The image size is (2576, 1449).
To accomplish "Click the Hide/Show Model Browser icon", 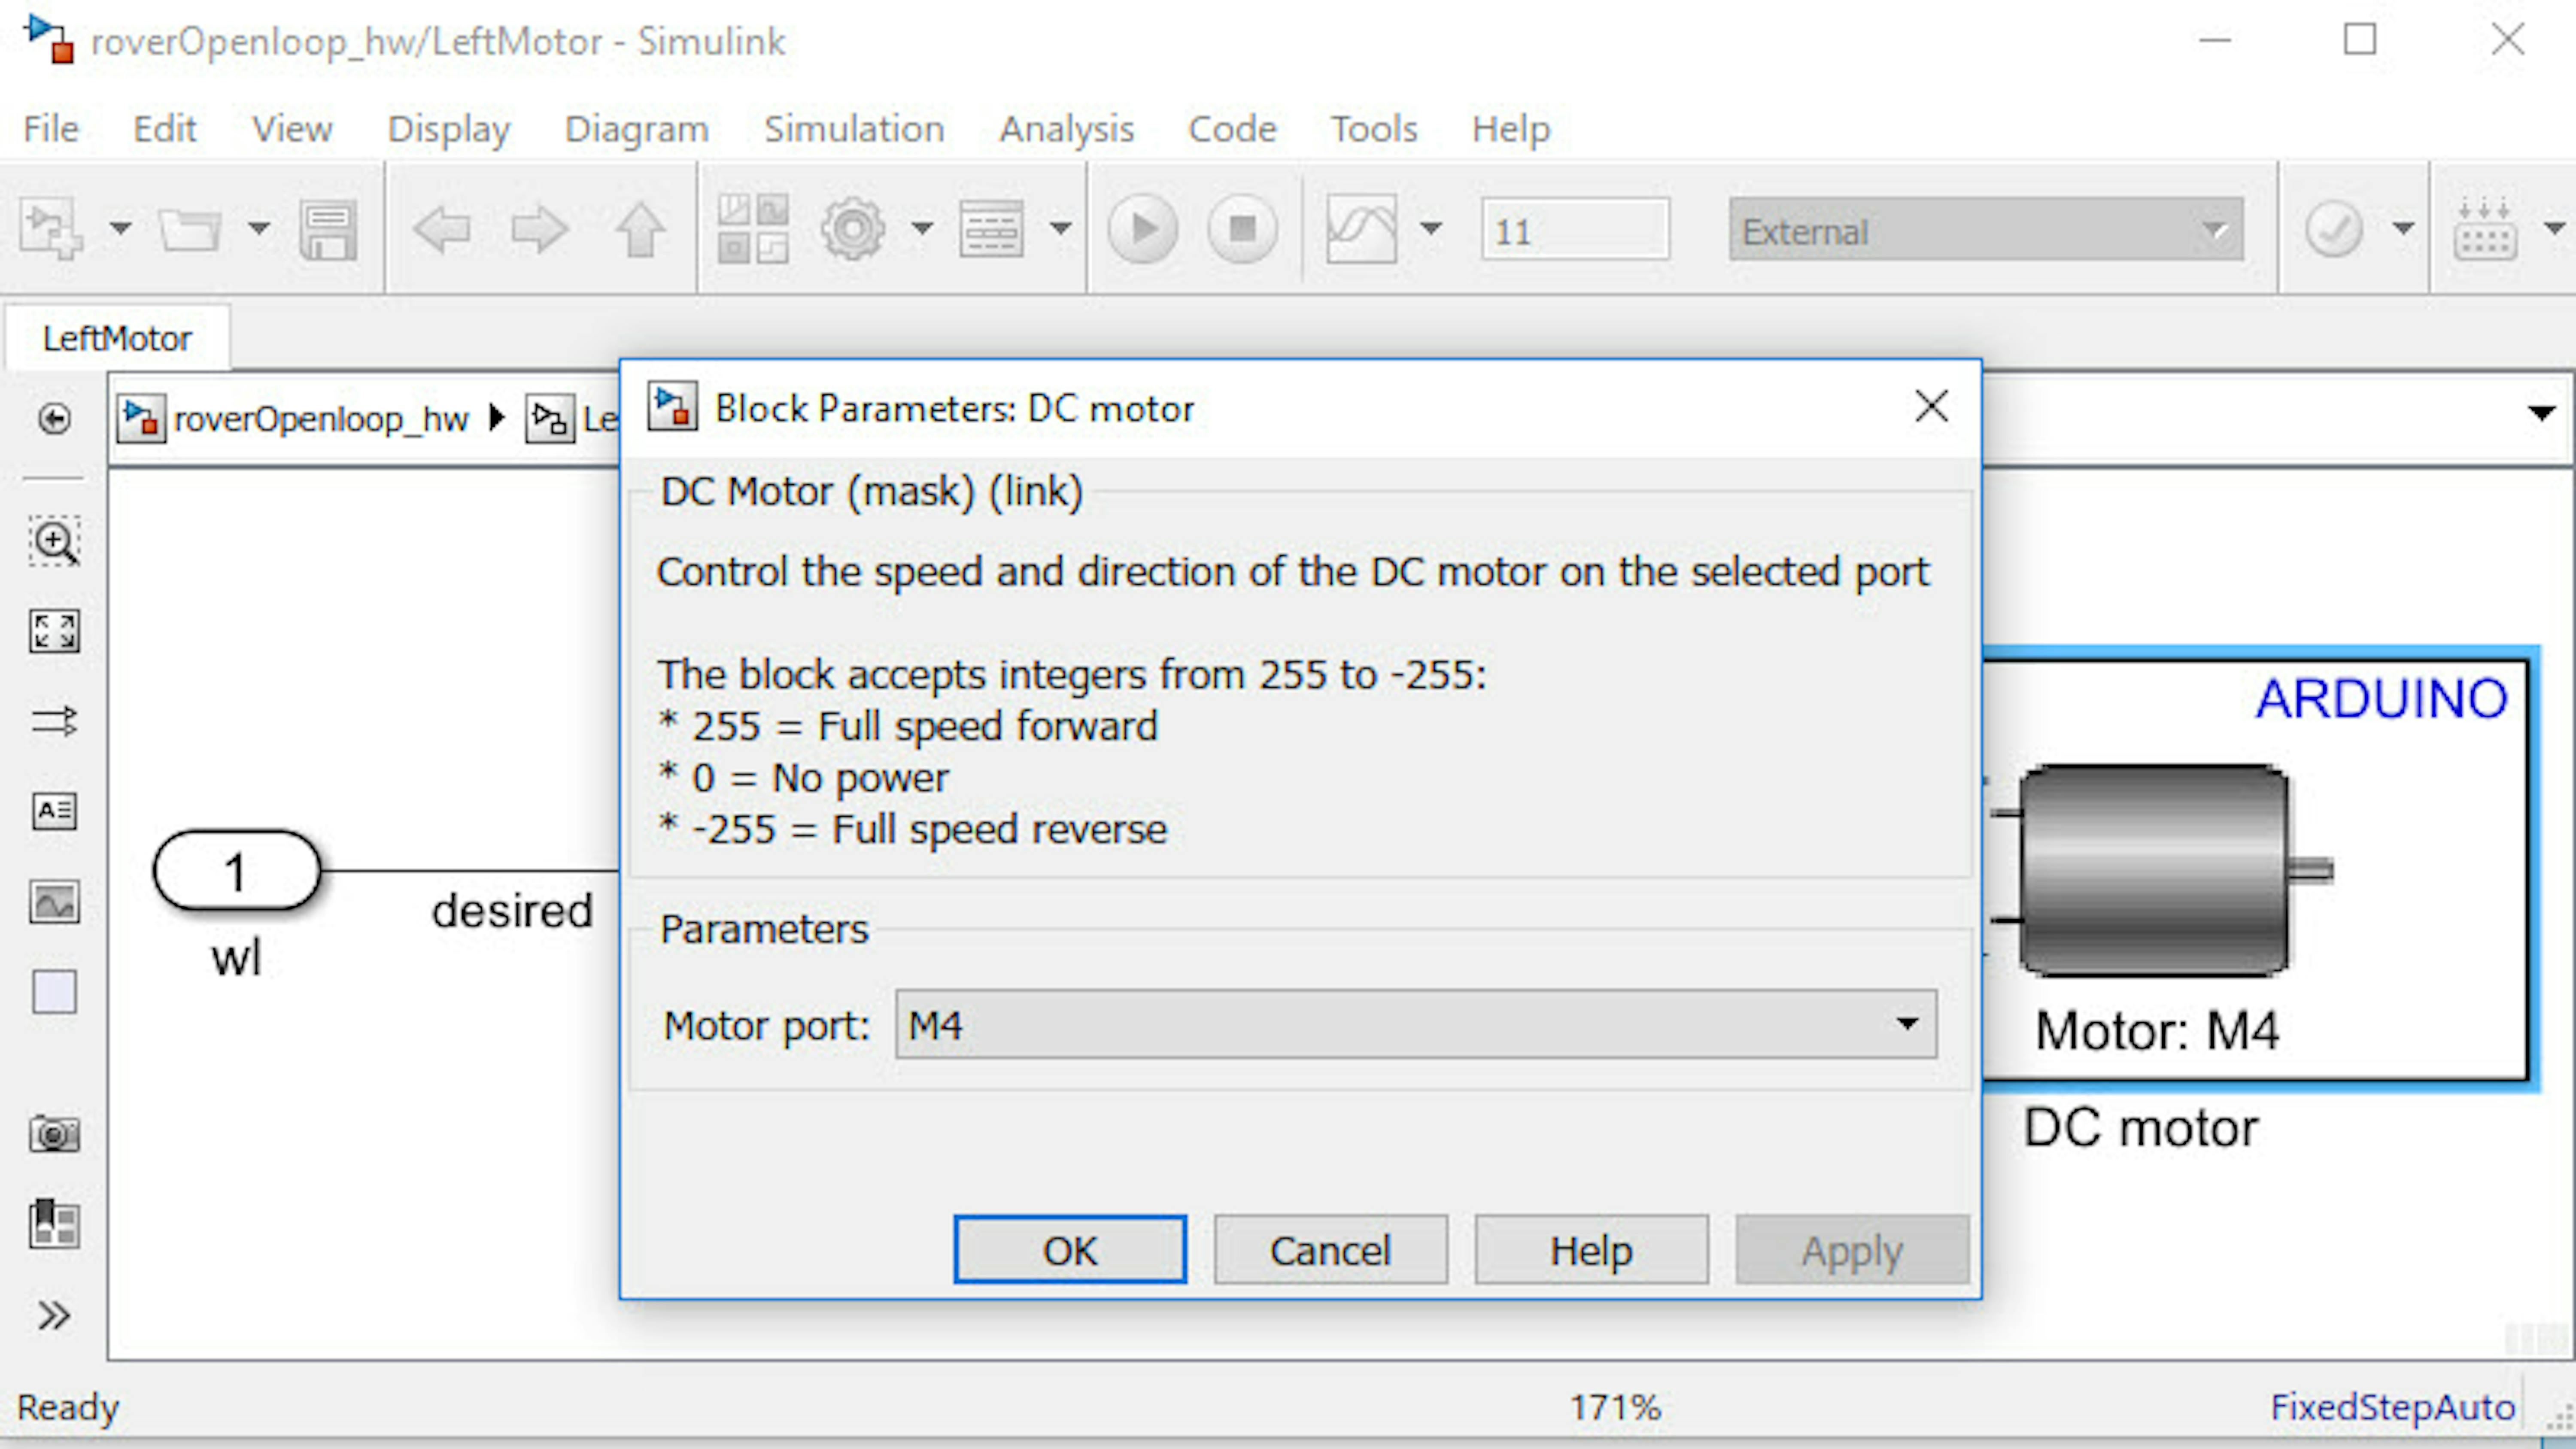I will coord(54,418).
